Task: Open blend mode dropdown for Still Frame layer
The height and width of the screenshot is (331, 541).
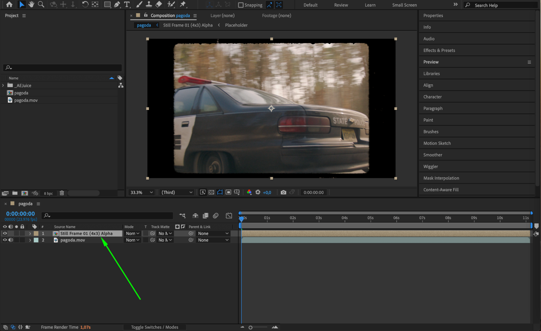Action: pyautogui.click(x=133, y=233)
